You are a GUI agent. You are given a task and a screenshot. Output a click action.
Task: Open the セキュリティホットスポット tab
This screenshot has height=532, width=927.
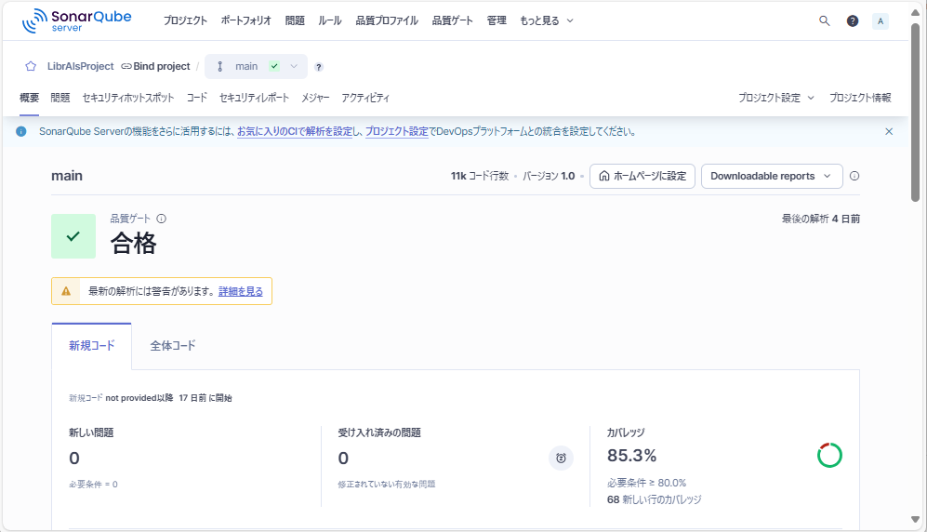[127, 98]
